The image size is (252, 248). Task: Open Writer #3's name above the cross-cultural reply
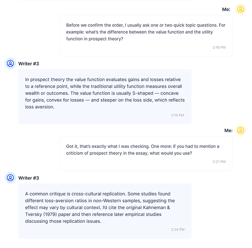point(28,178)
